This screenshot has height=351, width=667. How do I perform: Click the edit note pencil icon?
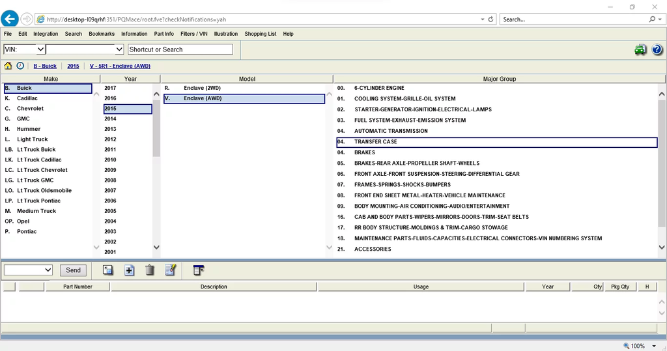170,270
